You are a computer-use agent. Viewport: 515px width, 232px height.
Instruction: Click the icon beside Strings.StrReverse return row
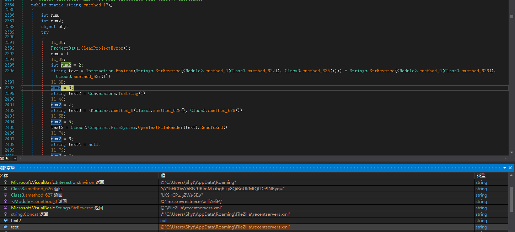coord(5,208)
